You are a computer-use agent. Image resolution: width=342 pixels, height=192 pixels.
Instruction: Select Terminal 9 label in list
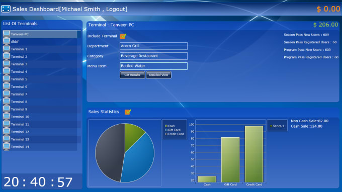(x=19, y=110)
